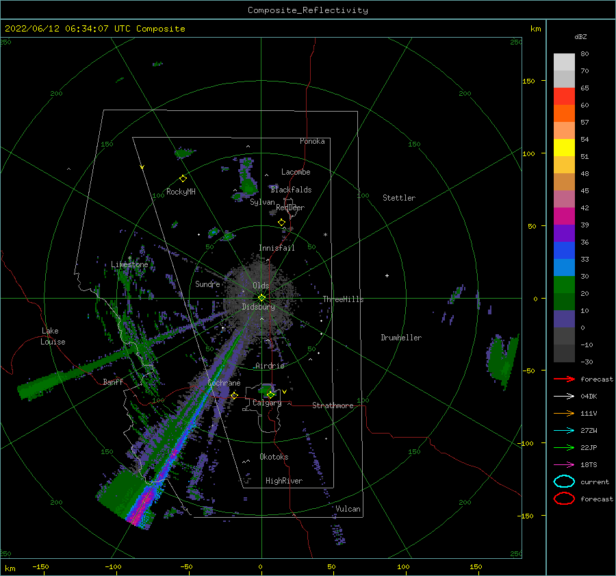The width and height of the screenshot is (616, 576).
Task: Click the Strathmore town label
Action: (x=333, y=405)
